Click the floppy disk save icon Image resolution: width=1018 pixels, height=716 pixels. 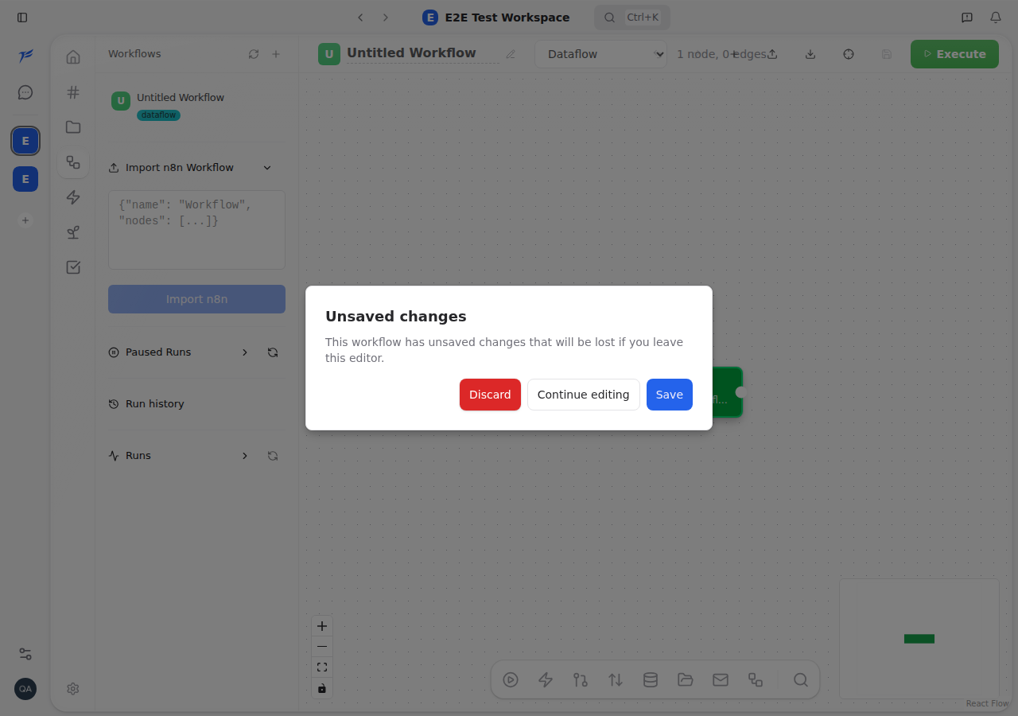pyautogui.click(x=887, y=54)
